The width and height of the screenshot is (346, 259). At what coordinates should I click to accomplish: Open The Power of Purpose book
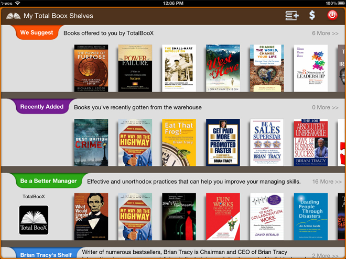click(x=91, y=68)
